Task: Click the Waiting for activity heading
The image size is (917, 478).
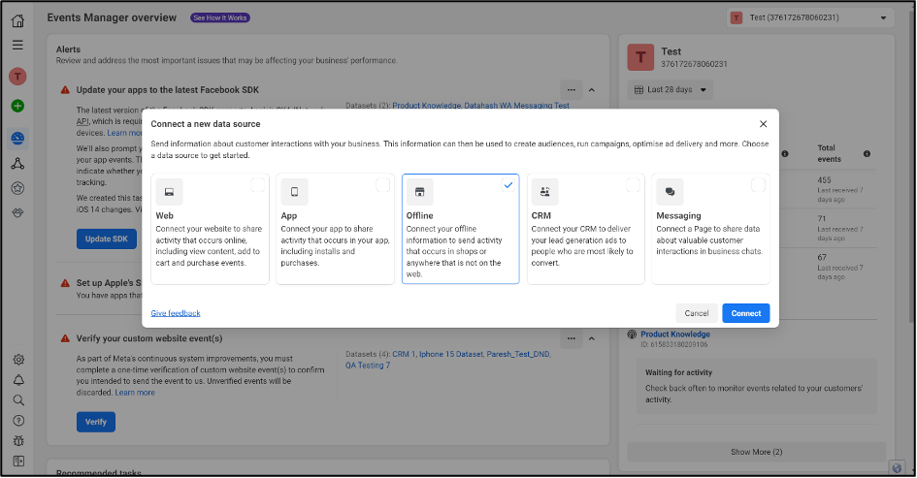Action: 678,372
